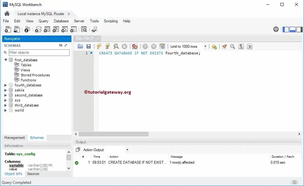Execute query with the lightning icon
The width and height of the screenshot is (304, 186).
click(x=99, y=46)
